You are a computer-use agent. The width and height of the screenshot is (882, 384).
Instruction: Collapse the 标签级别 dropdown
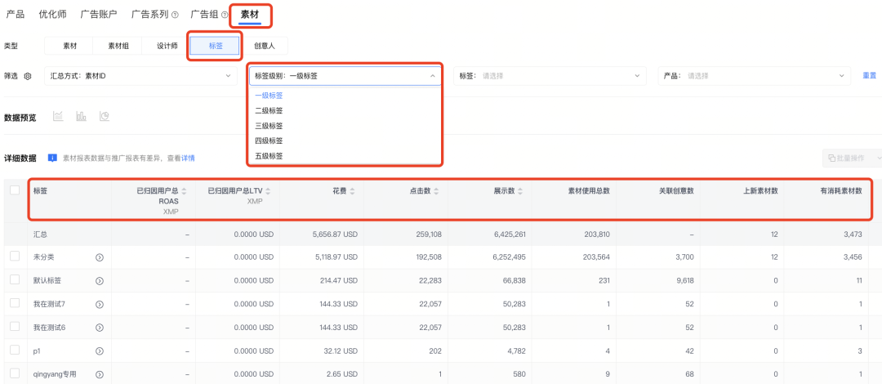pos(345,76)
